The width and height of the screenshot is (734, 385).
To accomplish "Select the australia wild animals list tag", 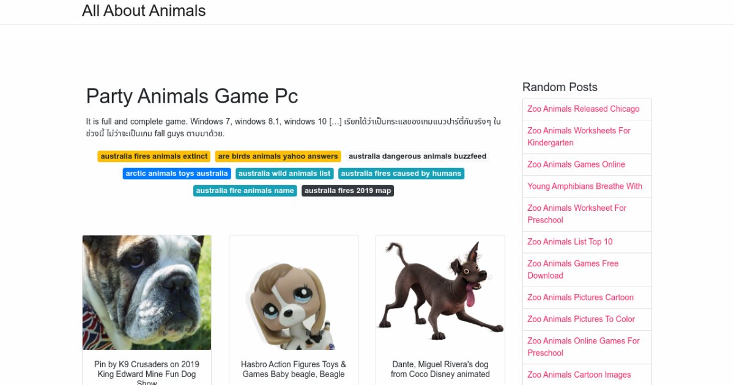I will (284, 174).
